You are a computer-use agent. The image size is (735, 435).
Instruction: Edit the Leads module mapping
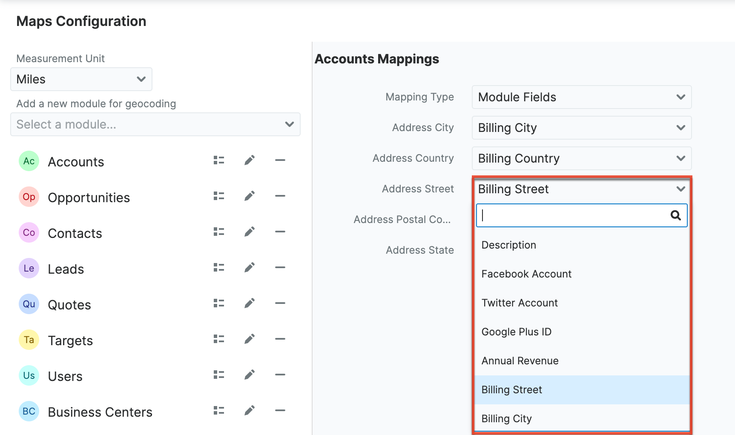(250, 268)
